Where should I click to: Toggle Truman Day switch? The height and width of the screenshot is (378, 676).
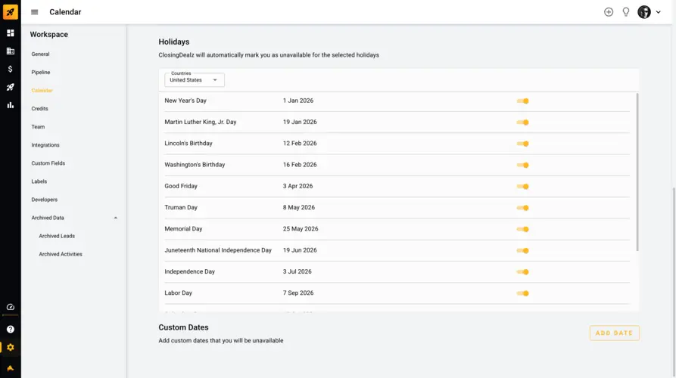522,208
